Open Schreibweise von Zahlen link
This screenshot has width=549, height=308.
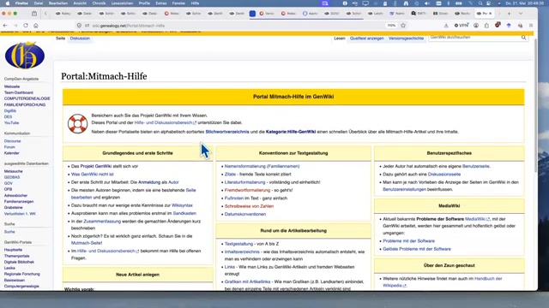pyautogui.click(x=249, y=206)
